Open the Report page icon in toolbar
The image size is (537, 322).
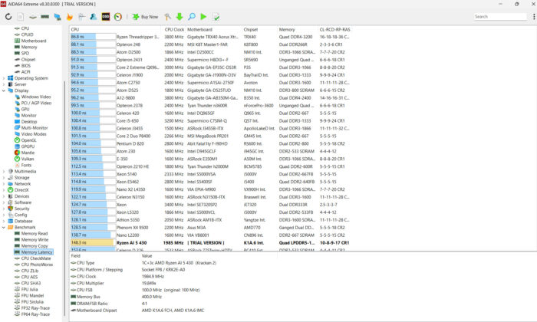pyautogui.click(x=21, y=16)
